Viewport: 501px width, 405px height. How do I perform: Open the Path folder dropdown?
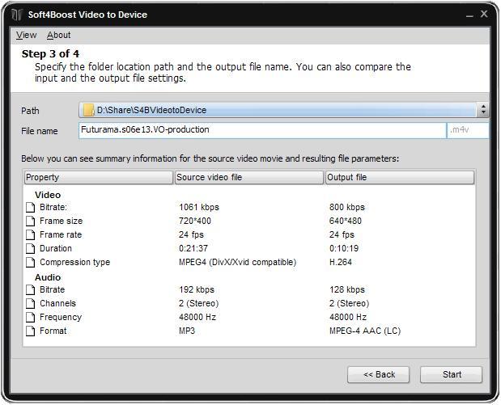point(283,110)
